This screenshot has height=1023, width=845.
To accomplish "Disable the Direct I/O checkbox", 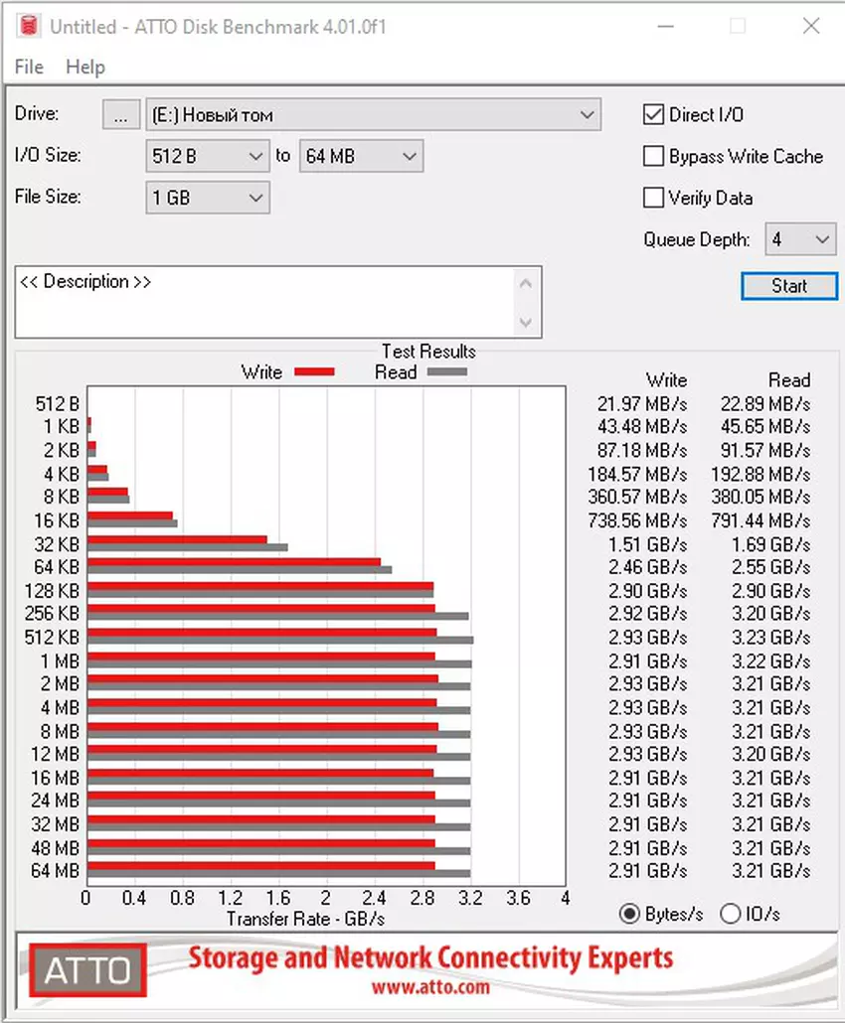I will pyautogui.click(x=653, y=115).
